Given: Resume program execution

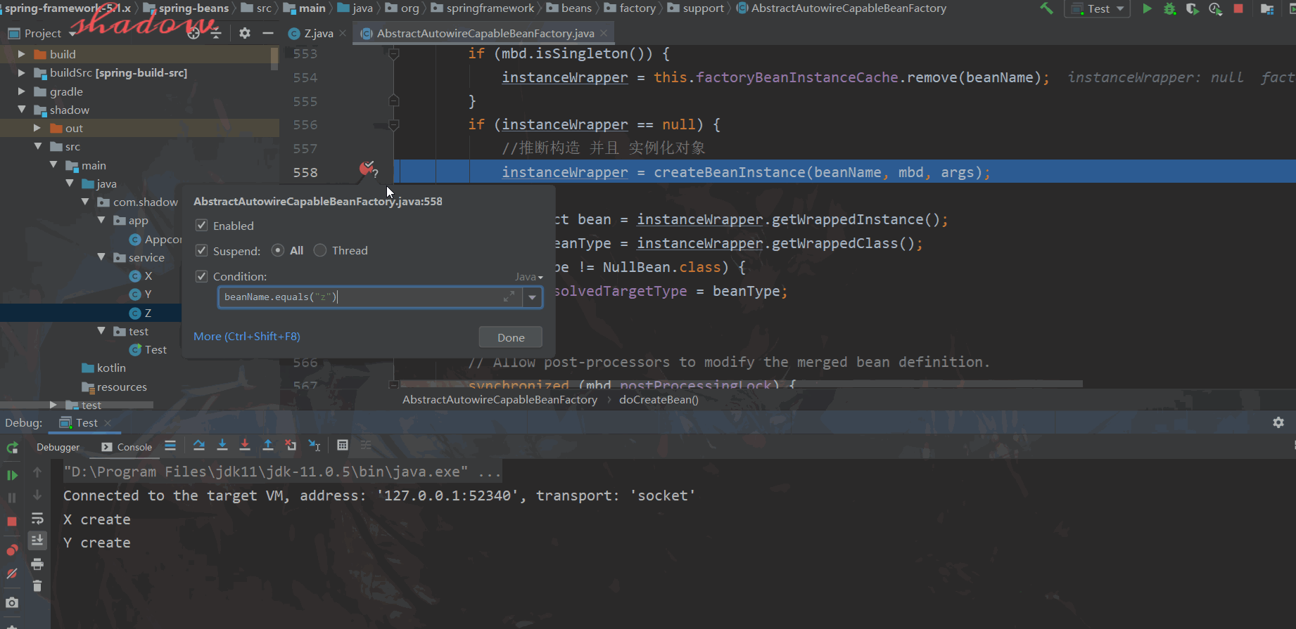Looking at the screenshot, I should click(x=12, y=475).
